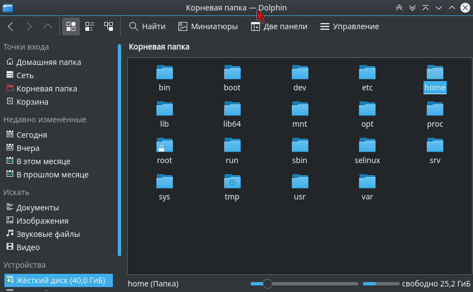473x292 pixels.
Task: Select the etc folder icon
Action: [367, 73]
